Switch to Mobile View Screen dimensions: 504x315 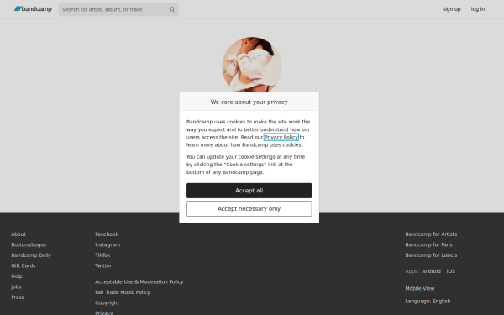420,288
